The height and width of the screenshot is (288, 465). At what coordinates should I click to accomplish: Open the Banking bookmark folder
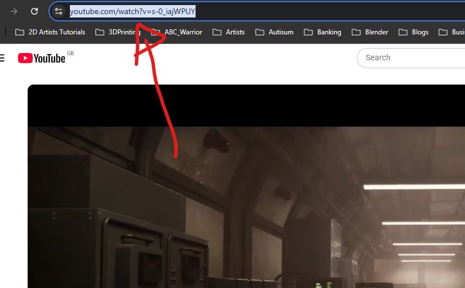(x=322, y=32)
